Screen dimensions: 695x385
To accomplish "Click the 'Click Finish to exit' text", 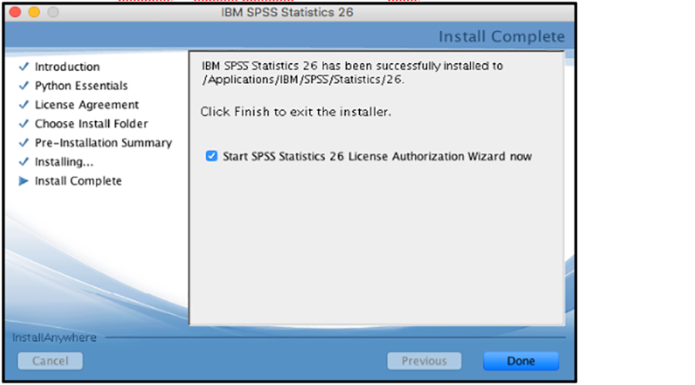I will [296, 112].
